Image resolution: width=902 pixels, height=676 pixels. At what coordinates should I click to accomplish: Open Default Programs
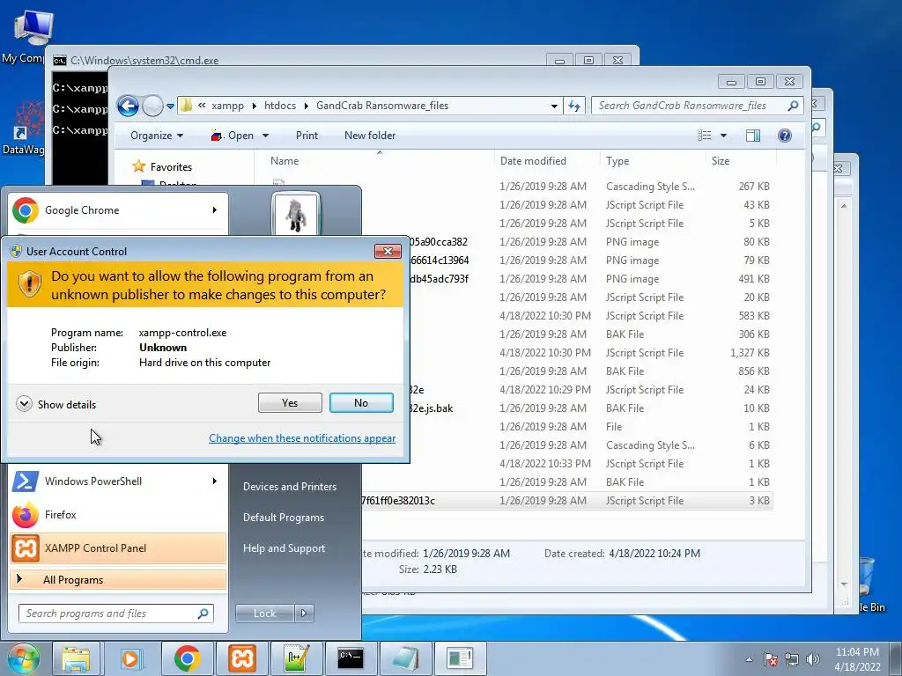coord(284,518)
